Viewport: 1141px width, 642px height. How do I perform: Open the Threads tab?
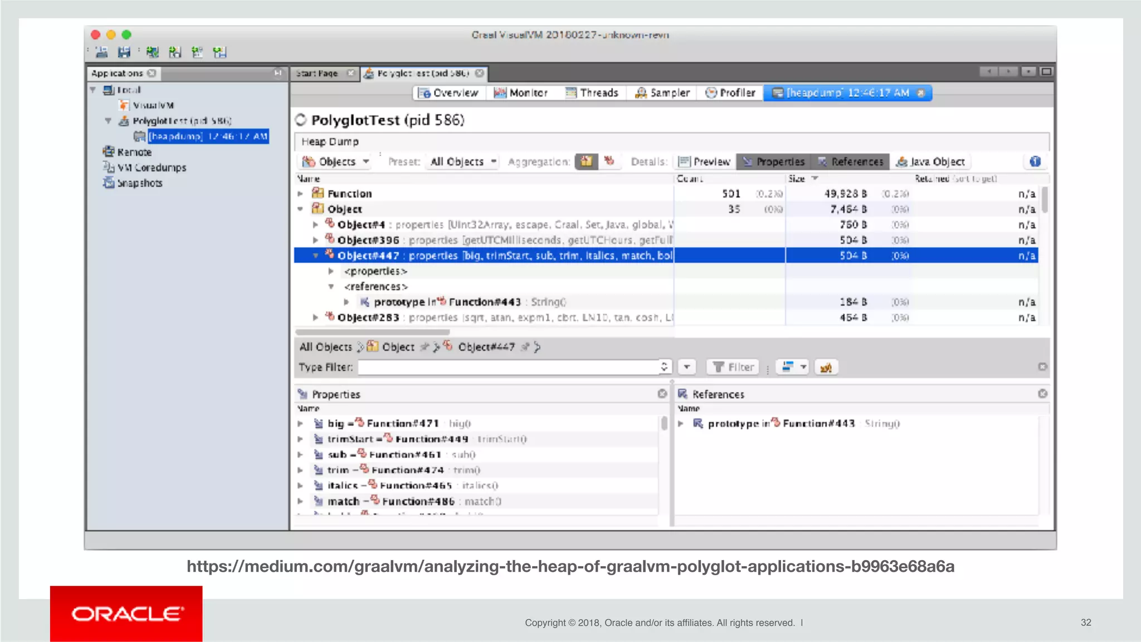click(x=592, y=93)
